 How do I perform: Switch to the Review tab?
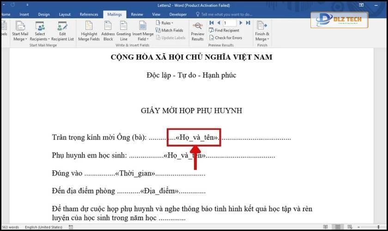point(137,14)
